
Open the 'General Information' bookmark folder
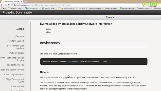[x=94, y=8]
